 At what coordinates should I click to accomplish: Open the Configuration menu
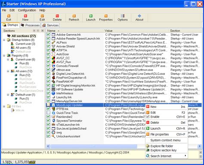coord(27,10)
